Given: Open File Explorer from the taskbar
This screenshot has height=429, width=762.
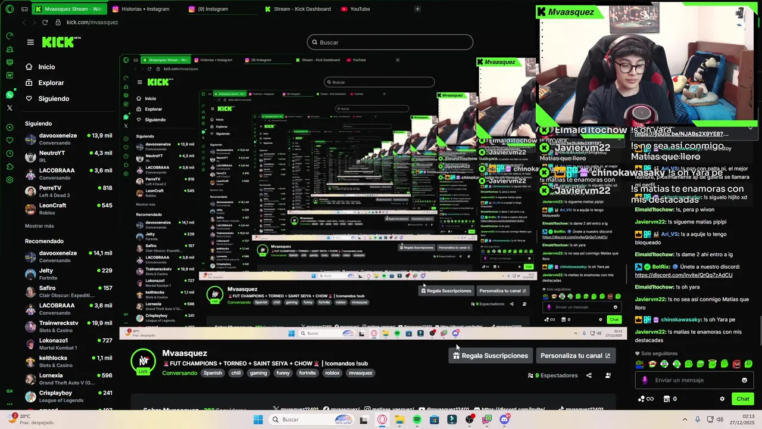Looking at the screenshot, I should 399,419.
